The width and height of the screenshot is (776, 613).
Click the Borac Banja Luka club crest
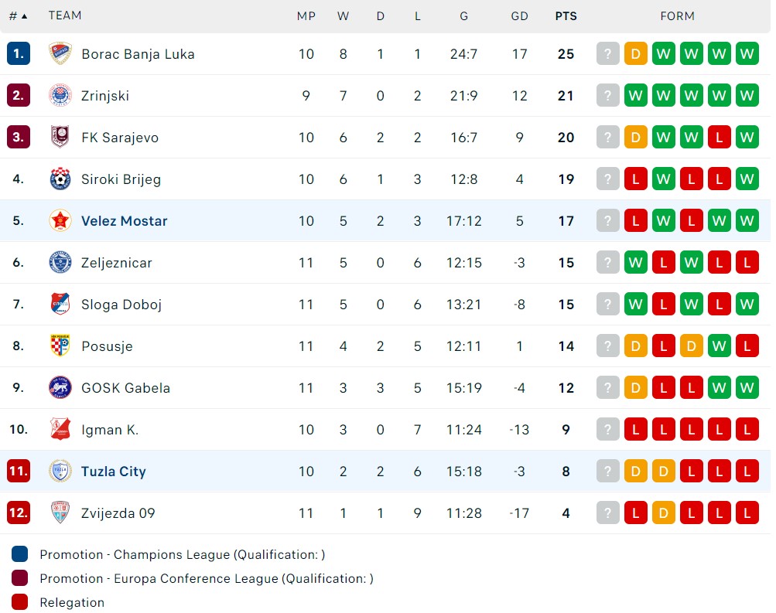60,54
